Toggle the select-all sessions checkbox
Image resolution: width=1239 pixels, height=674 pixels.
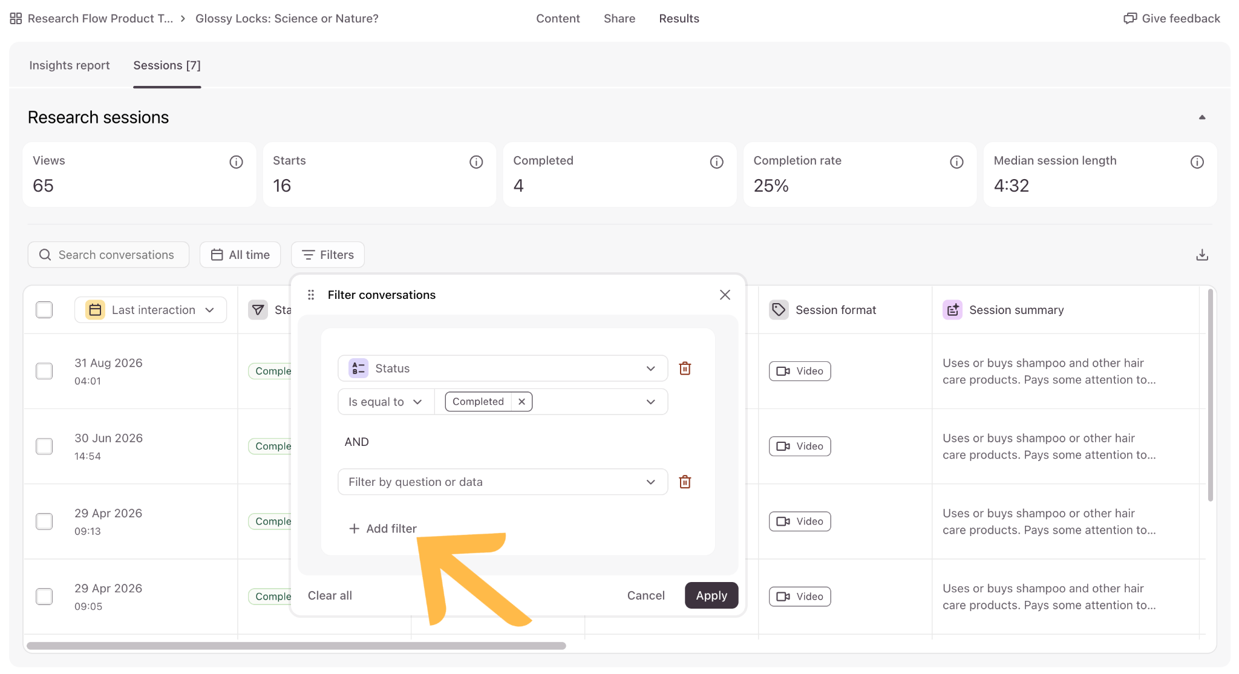tap(44, 310)
